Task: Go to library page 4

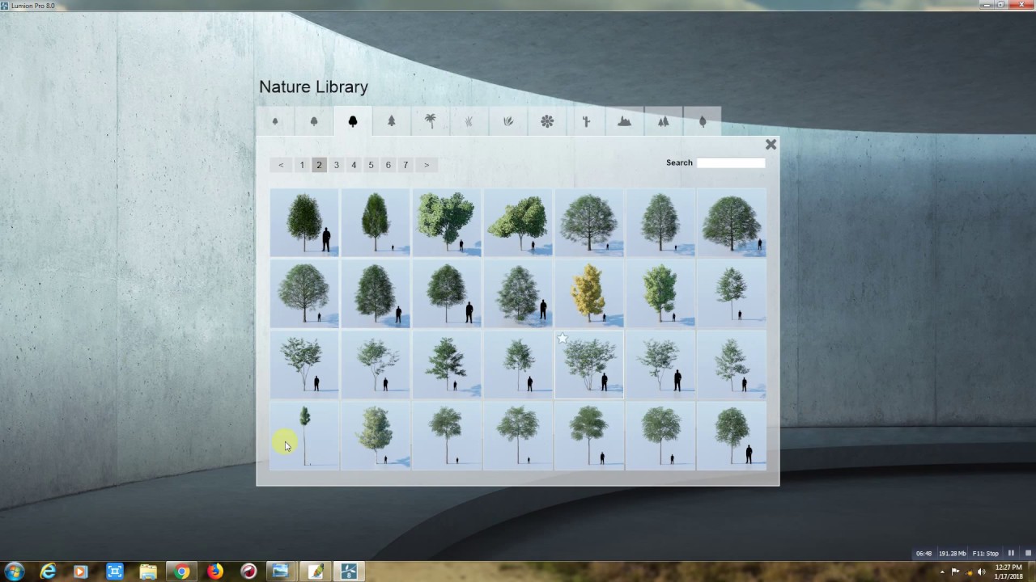Action: coord(354,165)
